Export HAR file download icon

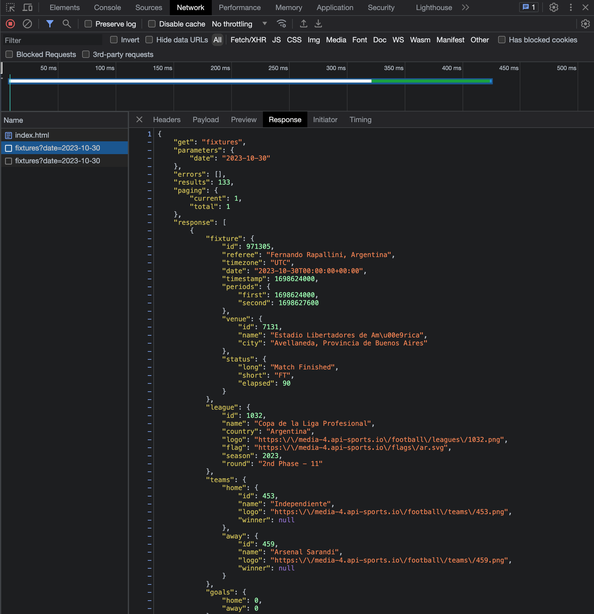(318, 24)
